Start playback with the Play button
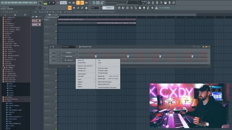The width and height of the screenshot is (232, 130). [49, 3]
